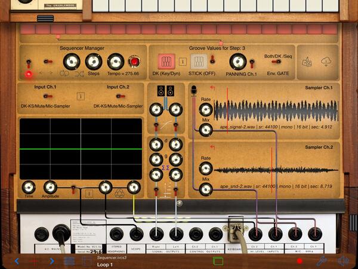Flip the Input Ch.2 source switch
The width and height of the screenshot is (358, 269).
120,96
